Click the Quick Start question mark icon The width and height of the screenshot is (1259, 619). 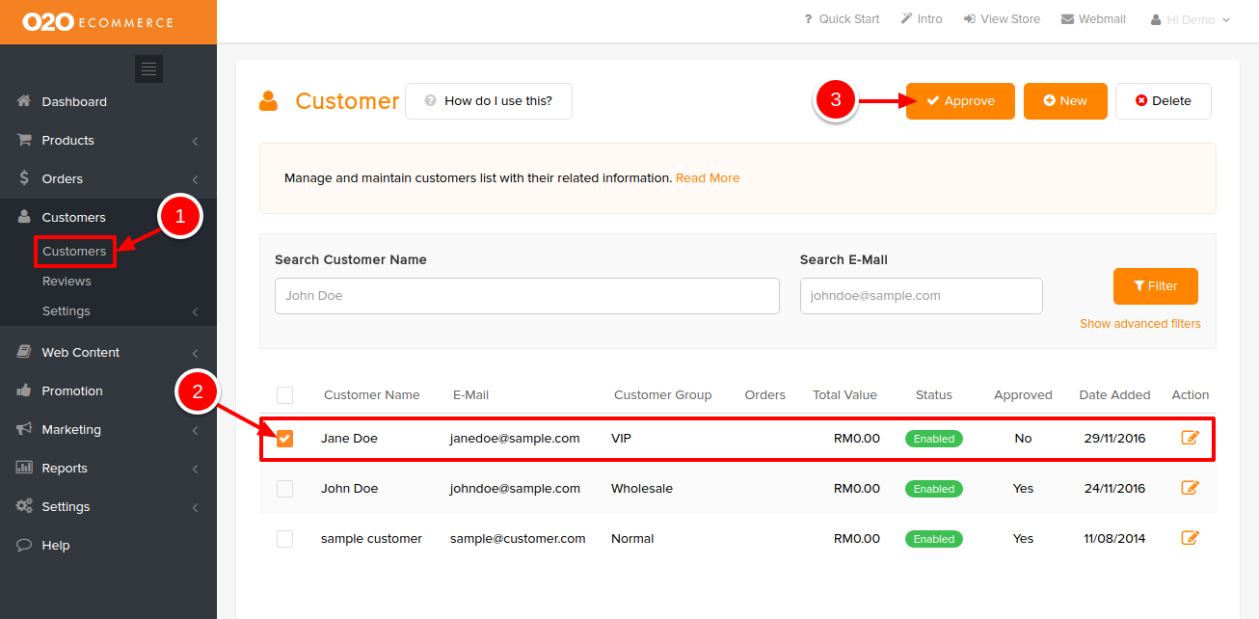[808, 19]
